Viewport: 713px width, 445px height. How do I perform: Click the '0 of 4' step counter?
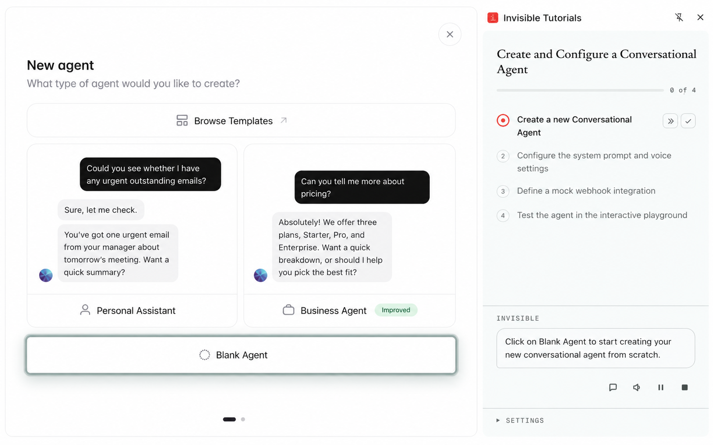tap(682, 90)
